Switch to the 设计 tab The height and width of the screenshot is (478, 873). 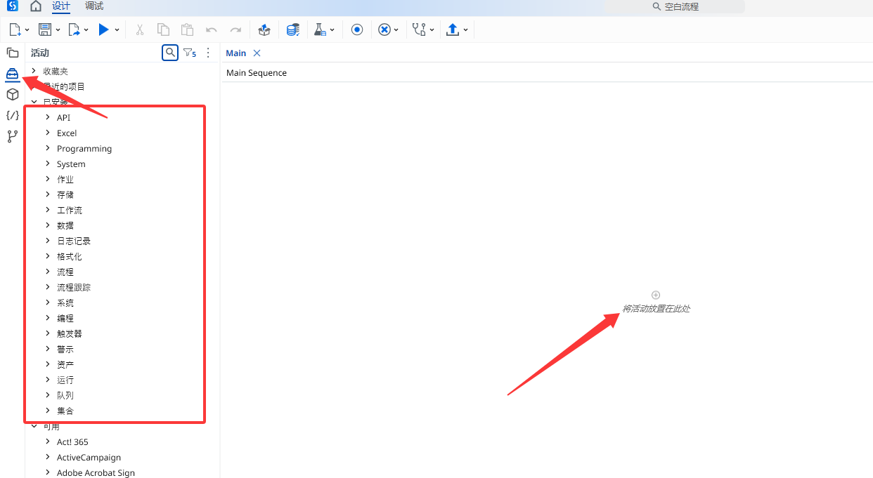pos(61,6)
